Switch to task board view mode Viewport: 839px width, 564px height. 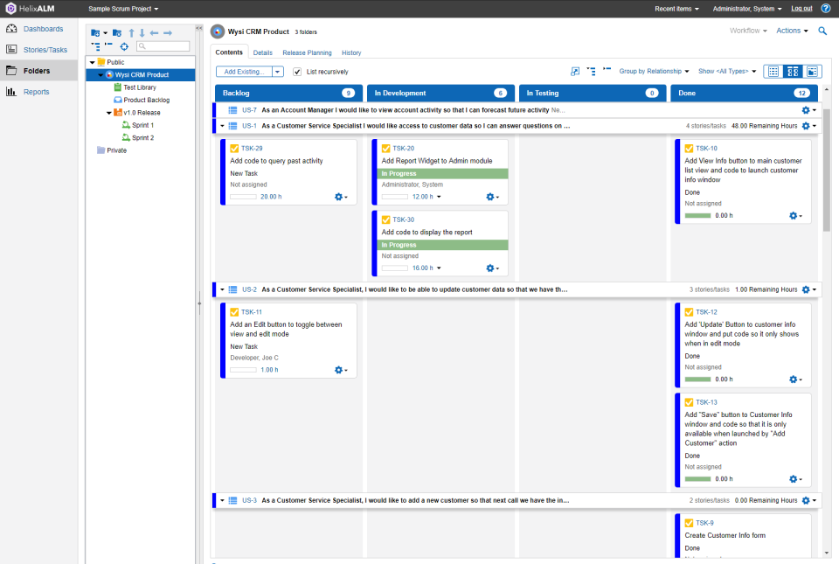(793, 71)
